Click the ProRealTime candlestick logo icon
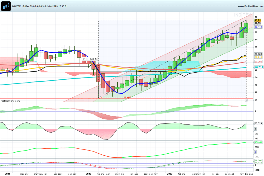 6,6
